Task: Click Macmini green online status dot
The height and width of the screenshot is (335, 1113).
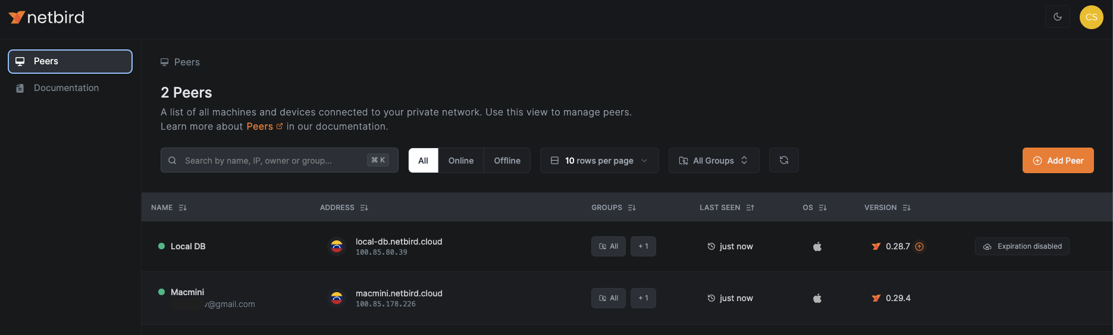Action: [x=161, y=292]
